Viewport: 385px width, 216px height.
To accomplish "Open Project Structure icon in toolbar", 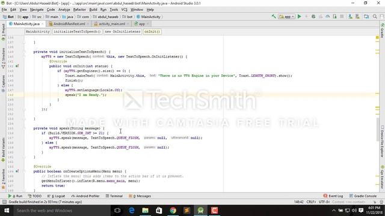I will coord(366,17).
